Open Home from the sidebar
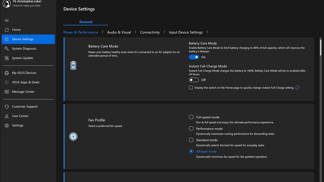Image resolution: width=324 pixels, height=182 pixels. coord(16,30)
